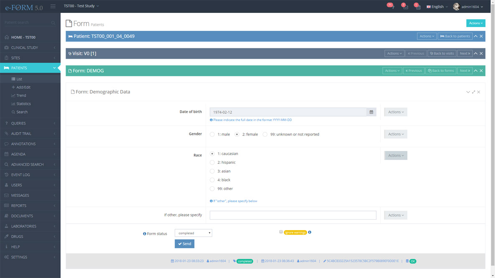Click the patient search magnifier icon
The image size is (495, 278).
(53, 23)
